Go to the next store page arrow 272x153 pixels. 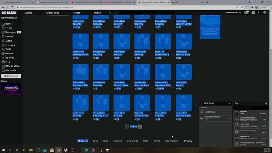140,127
